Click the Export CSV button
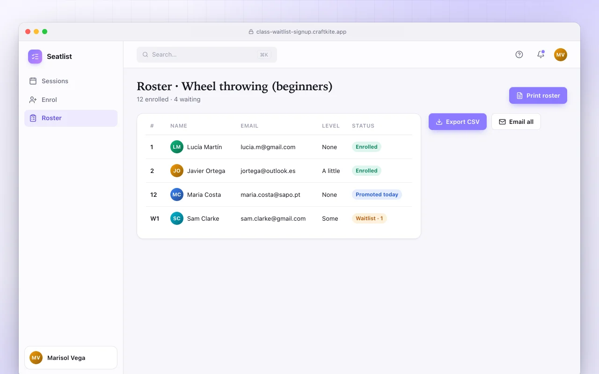Viewport: 599px width, 374px height. coord(458,122)
